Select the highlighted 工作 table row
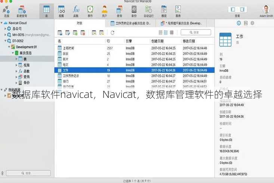Viewport: 274px width, 183px height. [134, 70]
